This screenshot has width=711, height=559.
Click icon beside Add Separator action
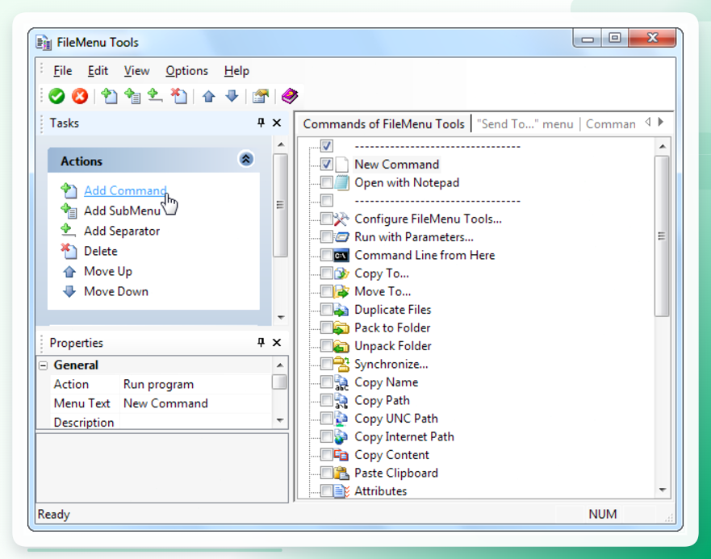(68, 231)
